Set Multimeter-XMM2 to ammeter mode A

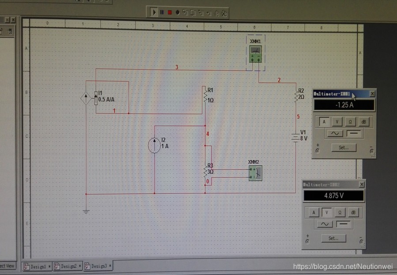coord(314,212)
